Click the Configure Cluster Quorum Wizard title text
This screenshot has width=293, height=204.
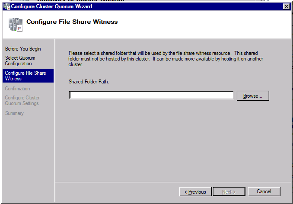point(51,6)
